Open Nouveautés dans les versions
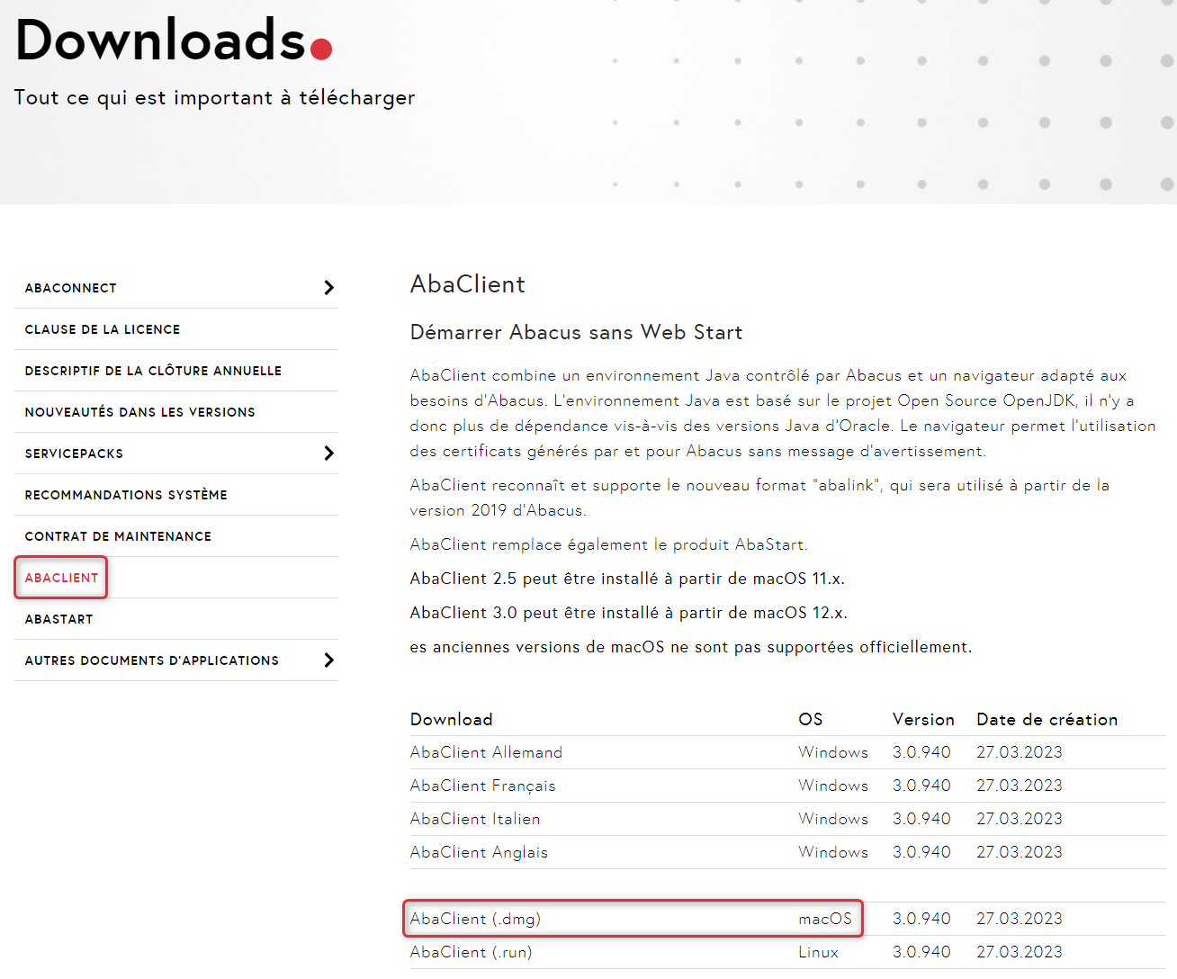The image size is (1177, 979). (139, 412)
